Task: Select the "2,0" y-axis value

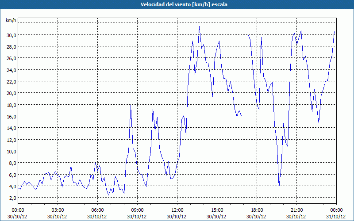Action: coord(12,198)
